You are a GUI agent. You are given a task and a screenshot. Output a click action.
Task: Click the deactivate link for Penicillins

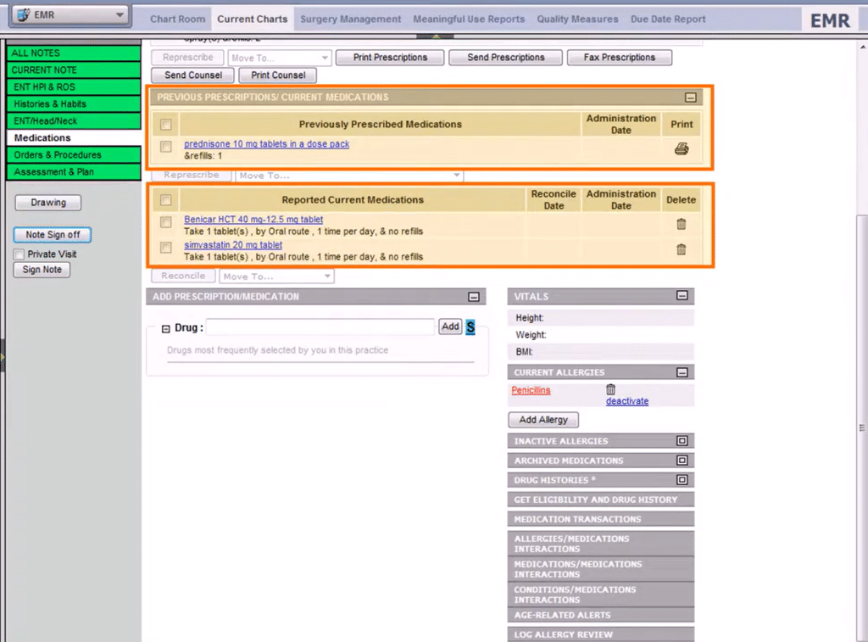tap(627, 401)
